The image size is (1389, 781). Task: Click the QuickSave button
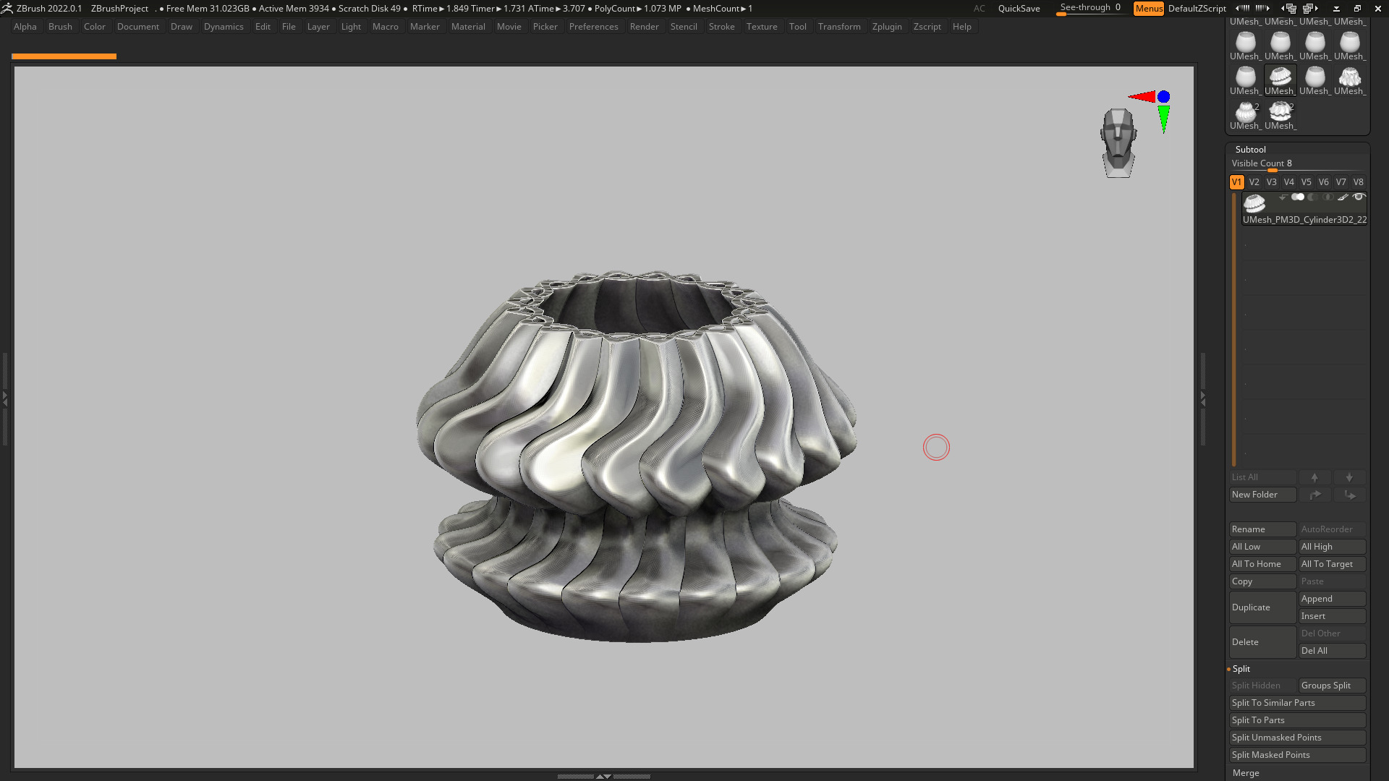[x=1019, y=9]
